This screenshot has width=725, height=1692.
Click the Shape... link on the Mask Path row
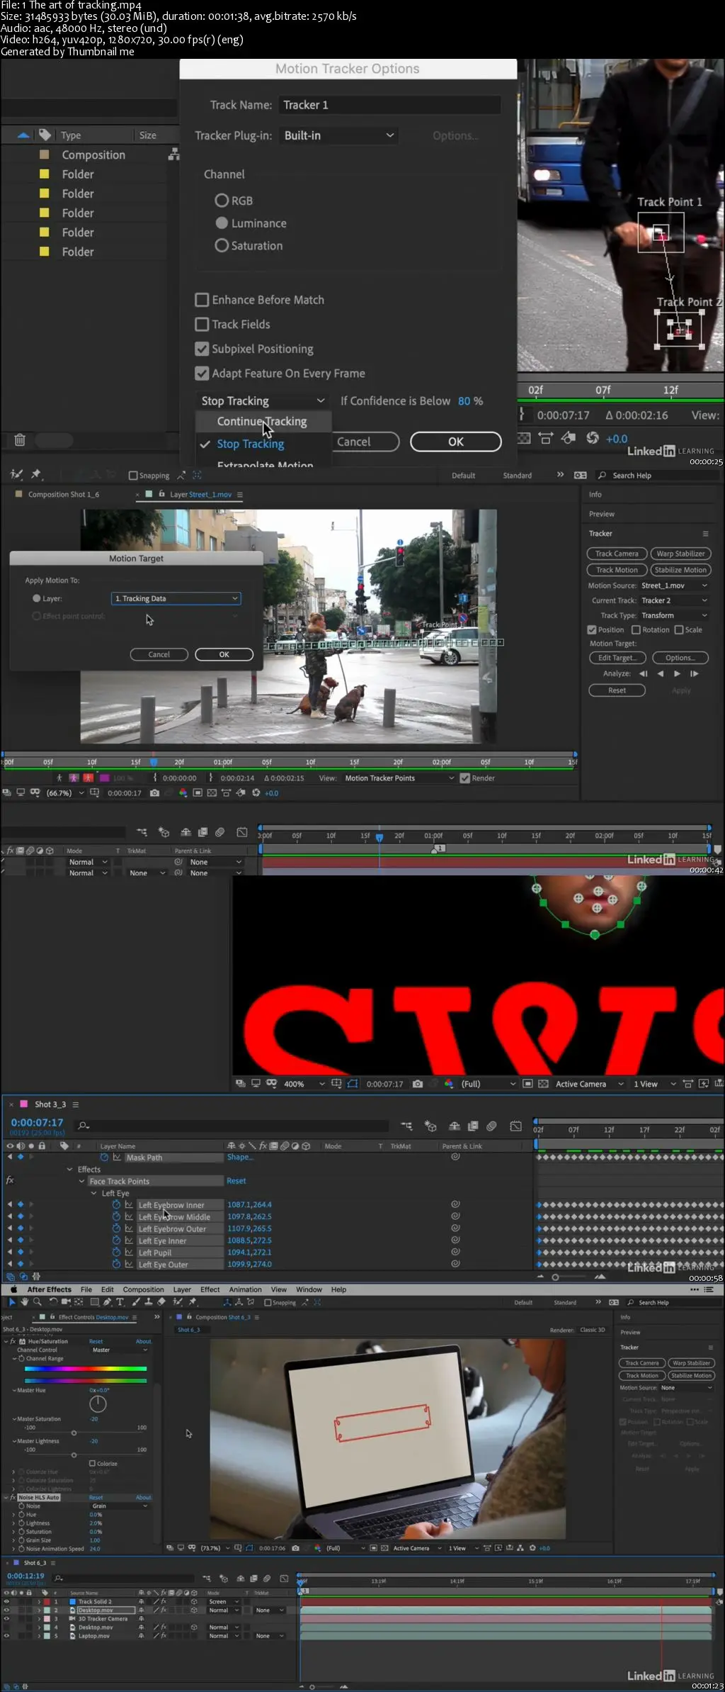tap(239, 1157)
